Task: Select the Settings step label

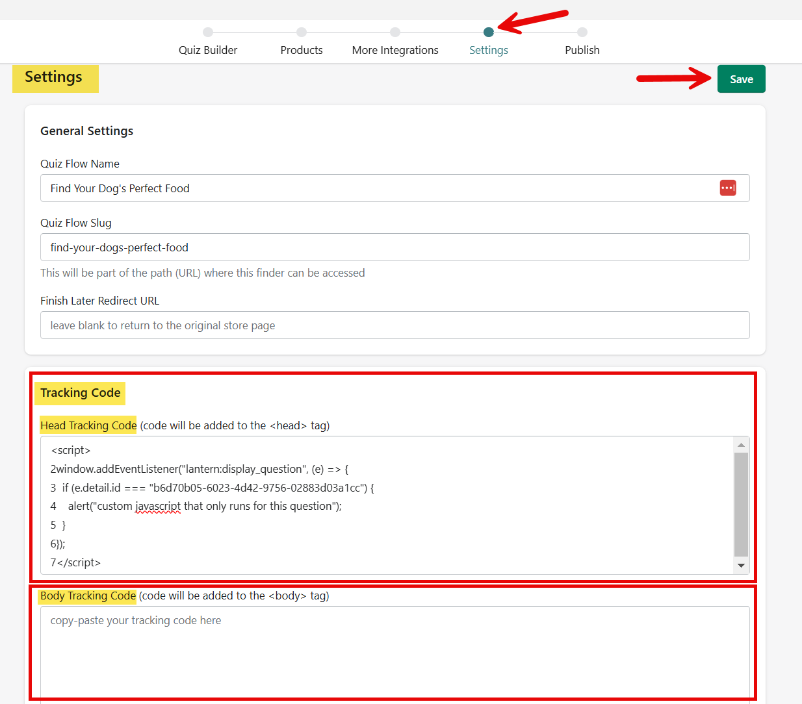Action: (x=489, y=50)
